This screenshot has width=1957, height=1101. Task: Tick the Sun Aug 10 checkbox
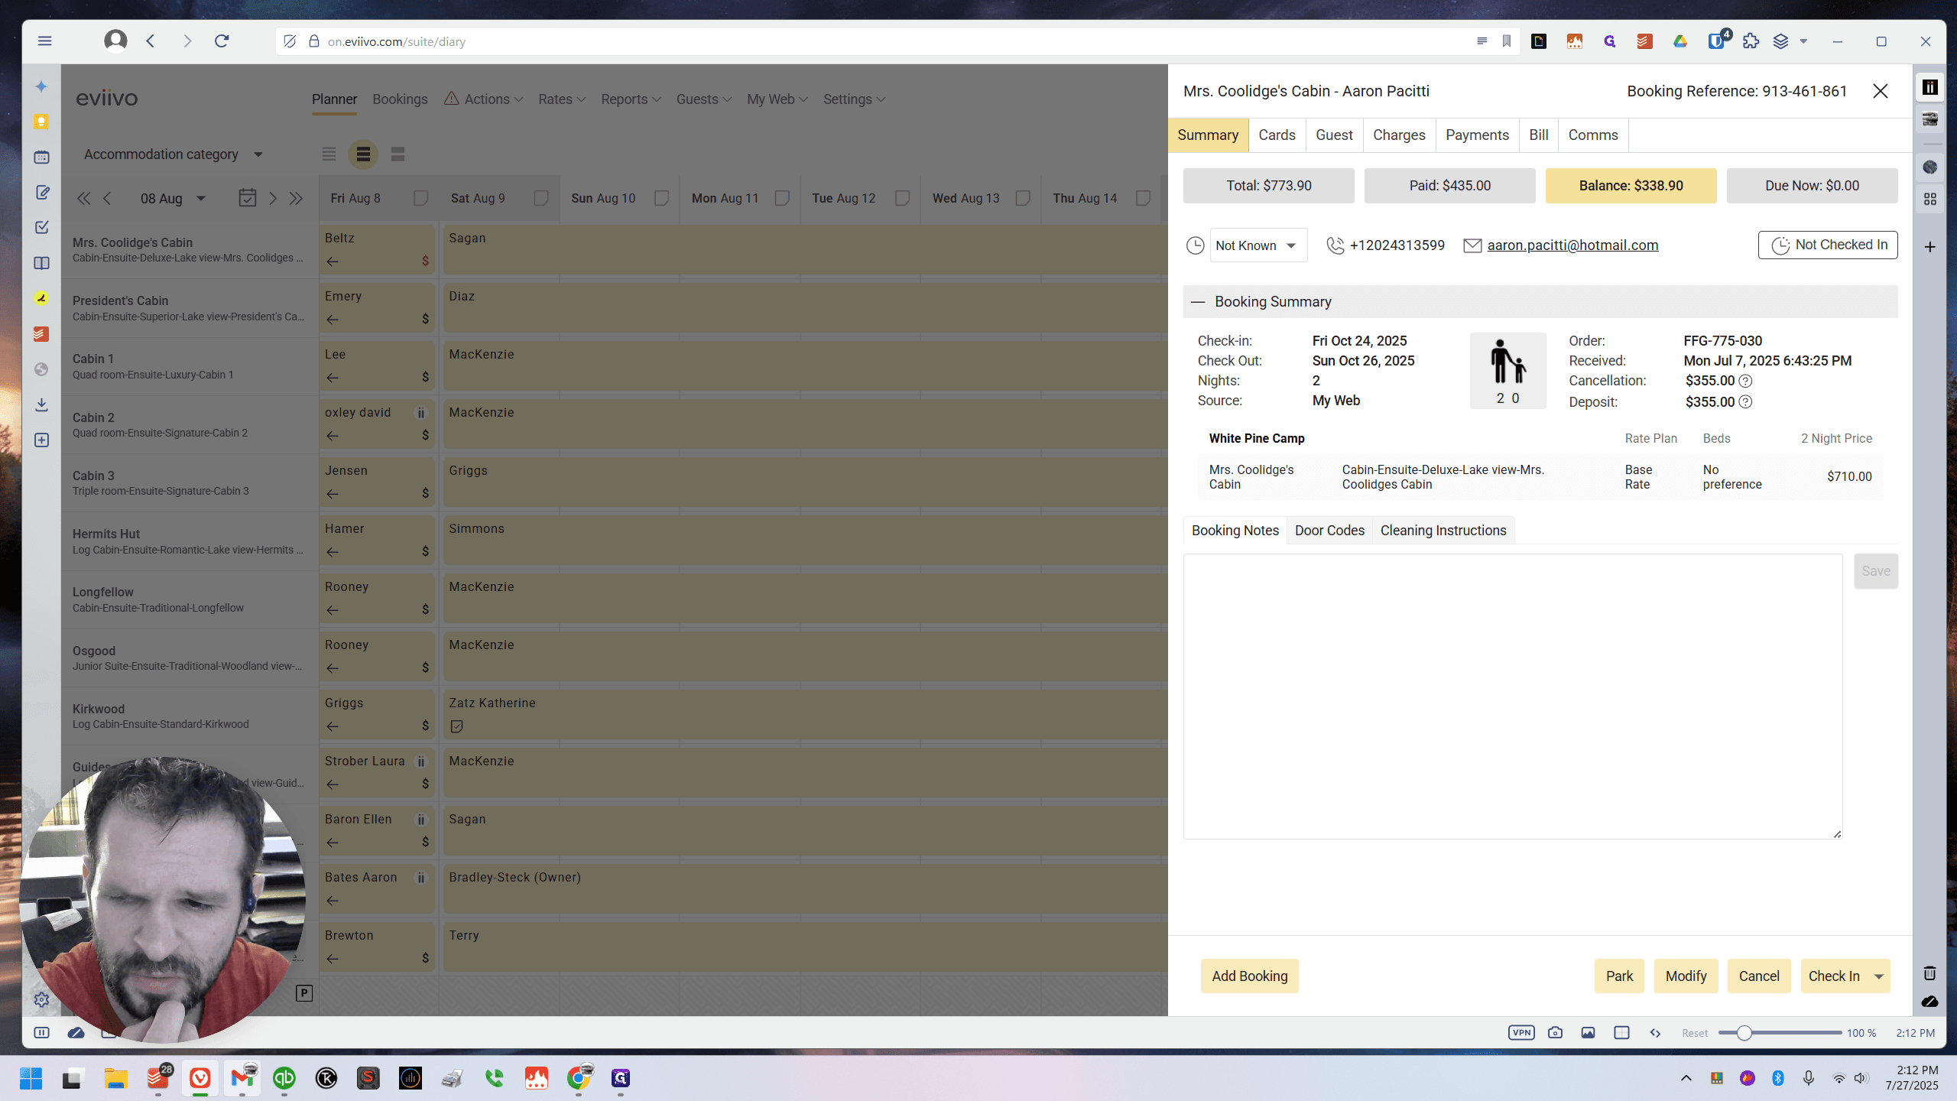(x=662, y=198)
